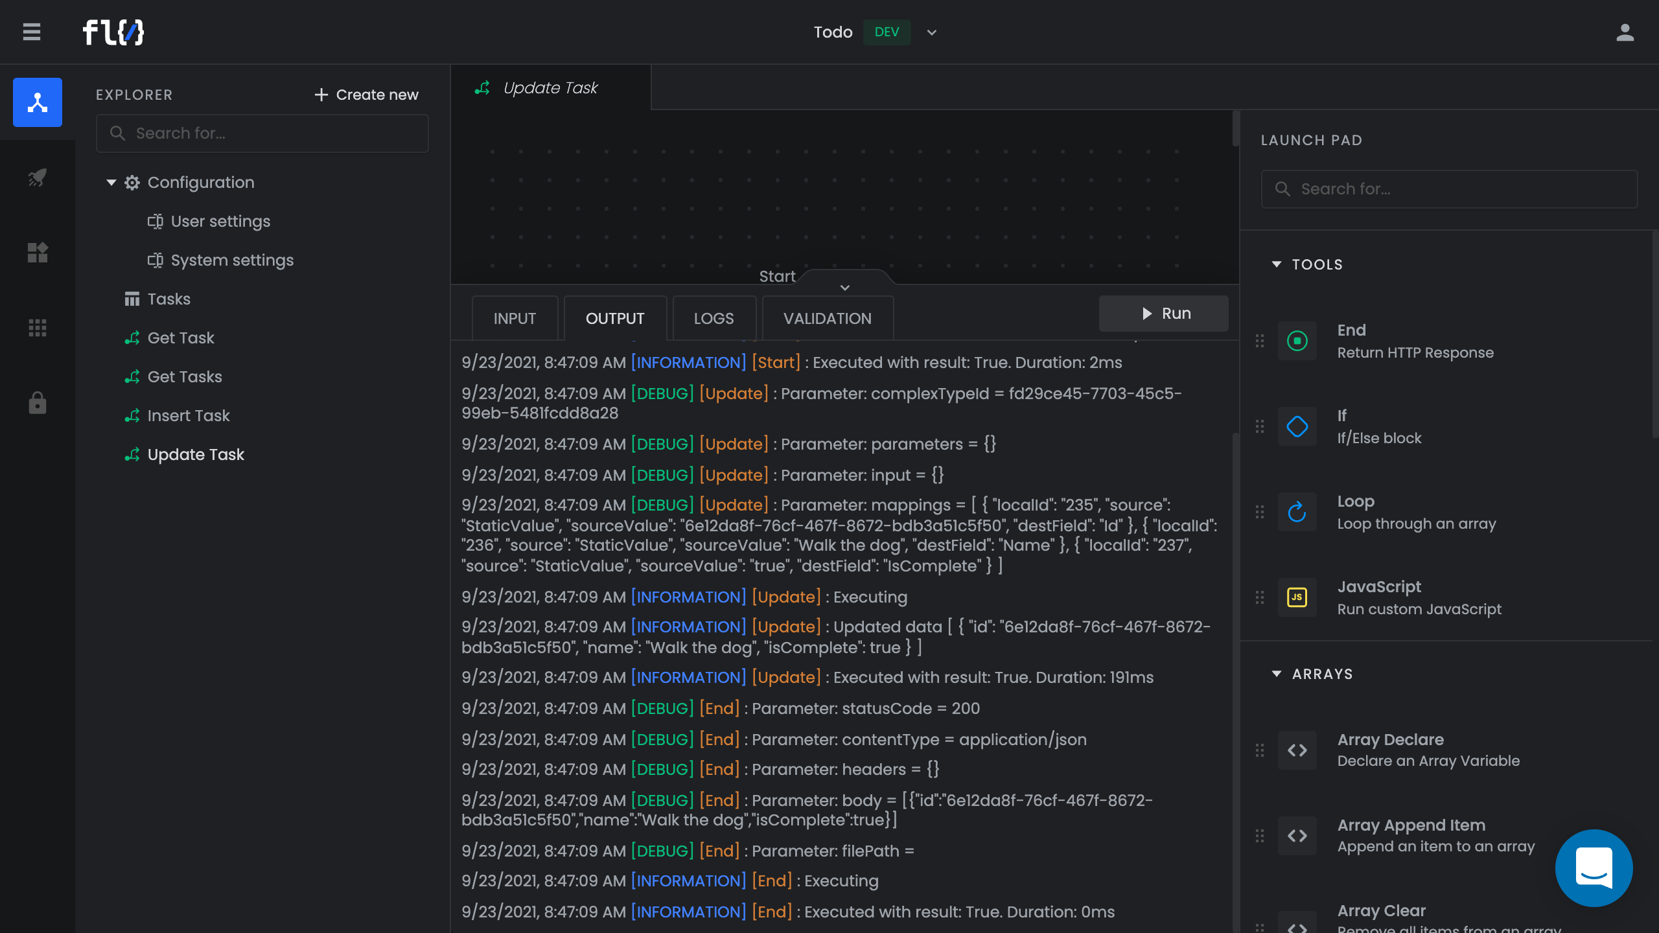Grab the drag handle beside If

1260,426
